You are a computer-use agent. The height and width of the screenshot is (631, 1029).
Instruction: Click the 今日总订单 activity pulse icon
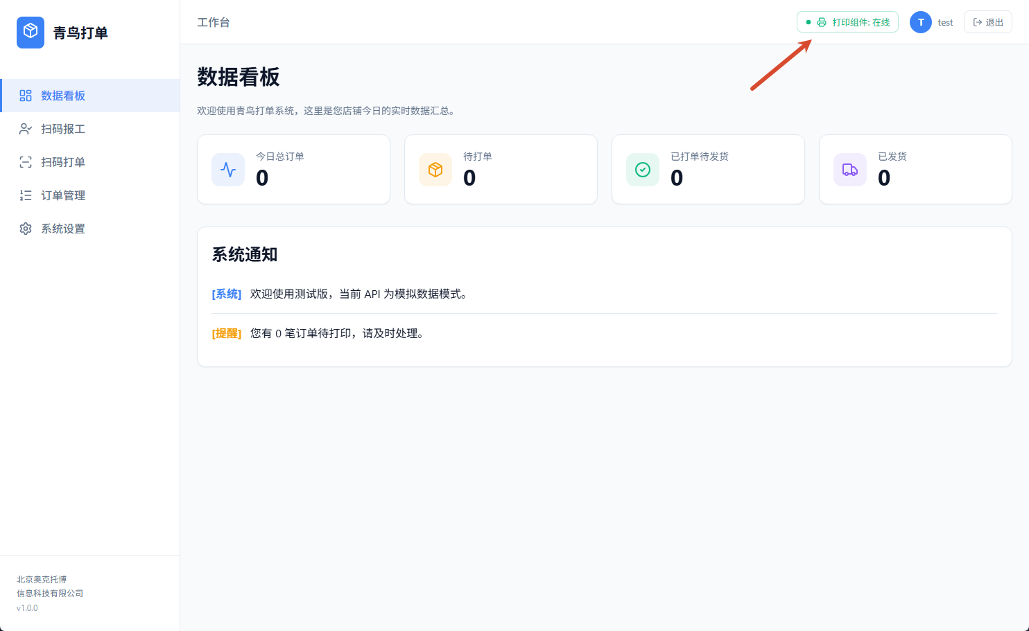pos(228,170)
